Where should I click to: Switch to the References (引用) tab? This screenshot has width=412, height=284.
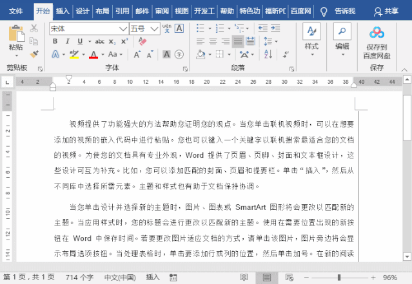[x=123, y=11]
